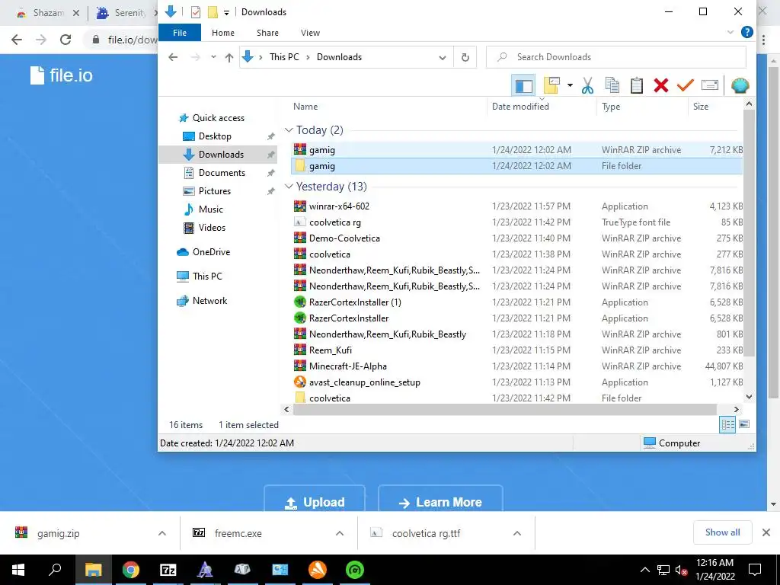
Task: Click the Search Downloads field
Action: [x=615, y=57]
